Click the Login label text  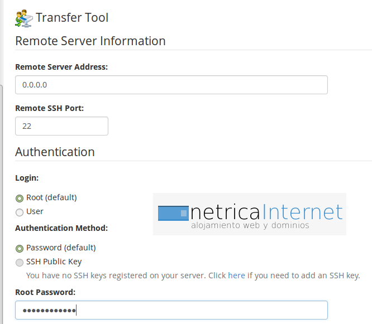click(x=27, y=178)
